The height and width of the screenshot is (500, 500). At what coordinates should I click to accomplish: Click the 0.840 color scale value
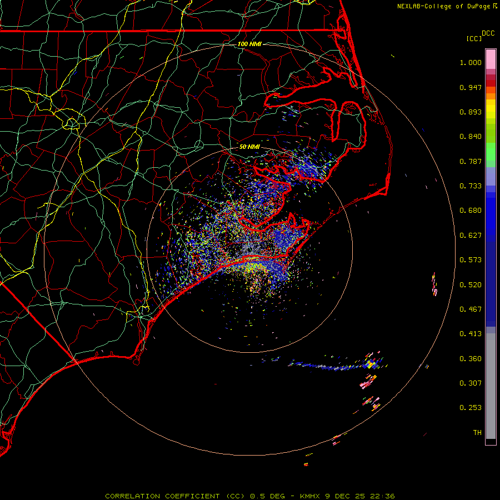pos(471,137)
